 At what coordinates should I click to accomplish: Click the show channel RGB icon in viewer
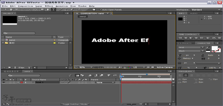[x=129, y=67]
